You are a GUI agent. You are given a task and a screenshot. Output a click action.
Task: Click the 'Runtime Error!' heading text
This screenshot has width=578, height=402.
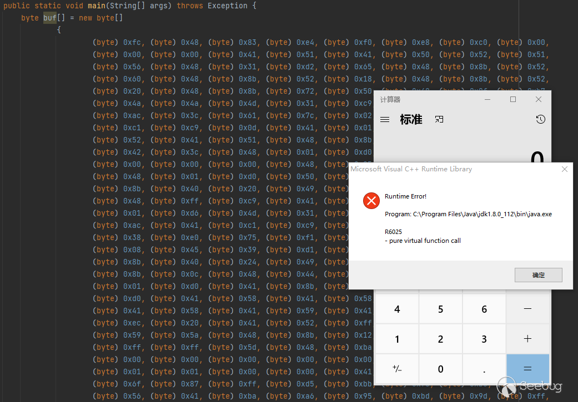point(405,197)
